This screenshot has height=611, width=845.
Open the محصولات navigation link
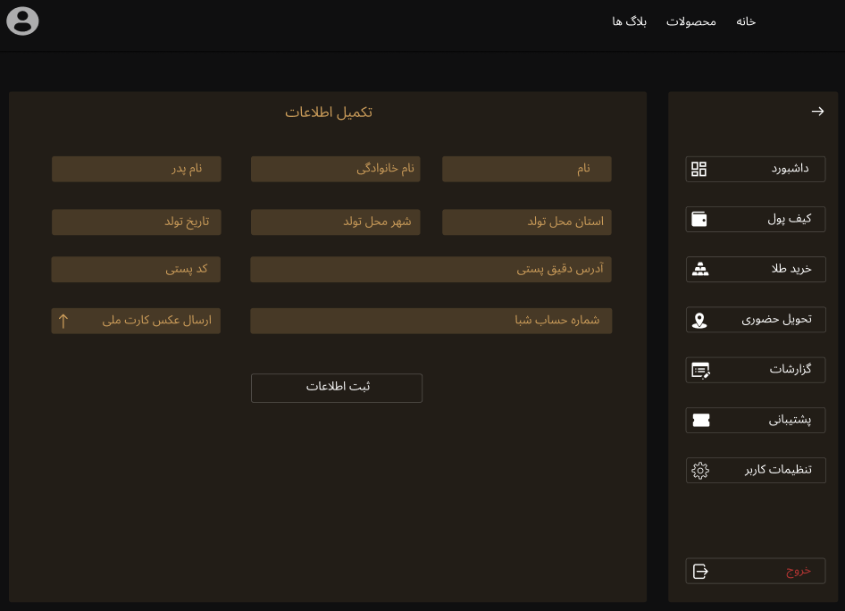pyautogui.click(x=690, y=21)
